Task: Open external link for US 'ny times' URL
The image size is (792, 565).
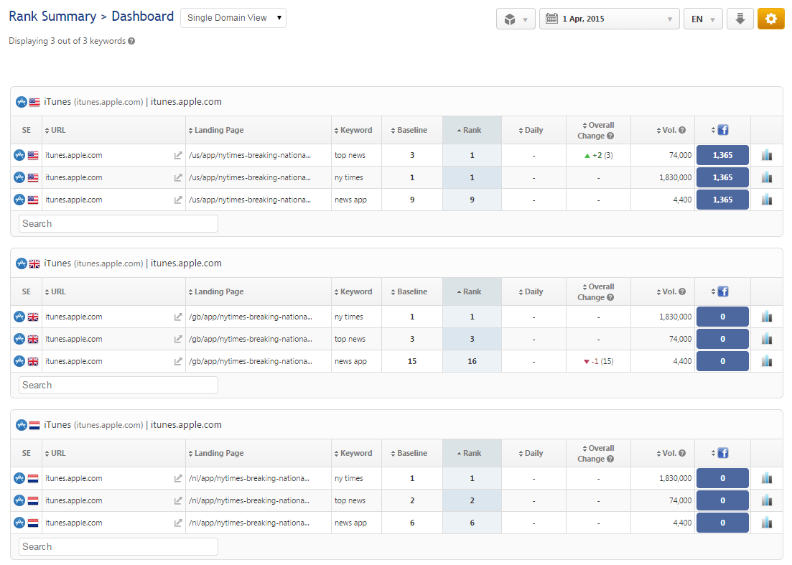Action: (x=178, y=177)
